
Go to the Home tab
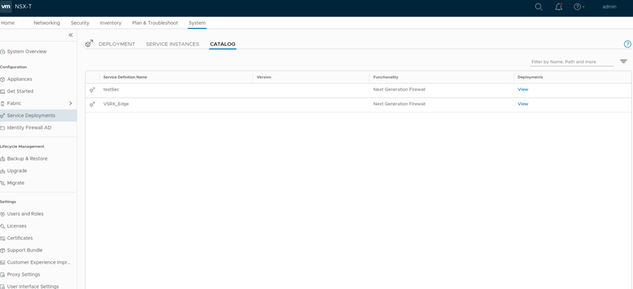coord(8,23)
